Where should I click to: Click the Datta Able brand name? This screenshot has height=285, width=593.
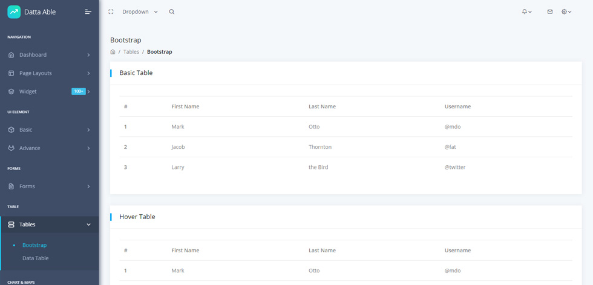coord(40,11)
